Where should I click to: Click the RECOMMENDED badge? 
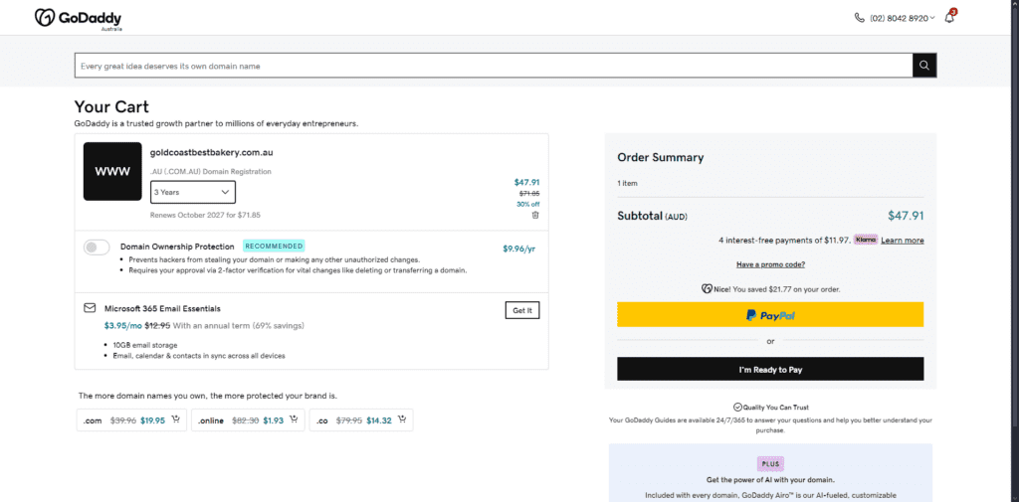pos(274,247)
